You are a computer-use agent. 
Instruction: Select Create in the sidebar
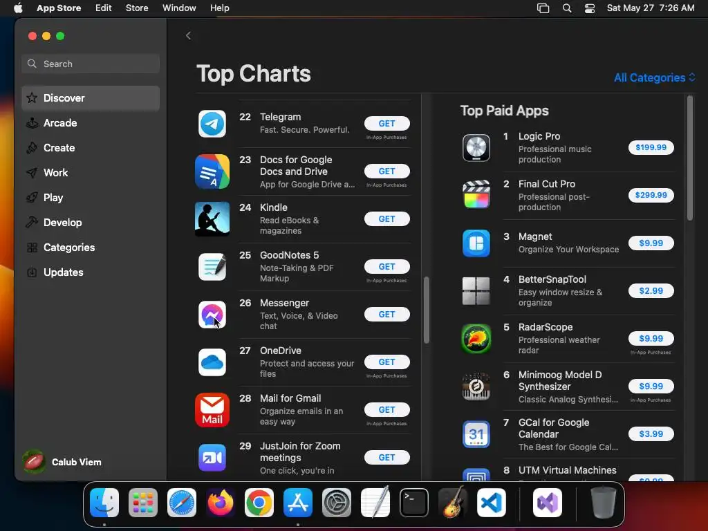click(x=91, y=148)
